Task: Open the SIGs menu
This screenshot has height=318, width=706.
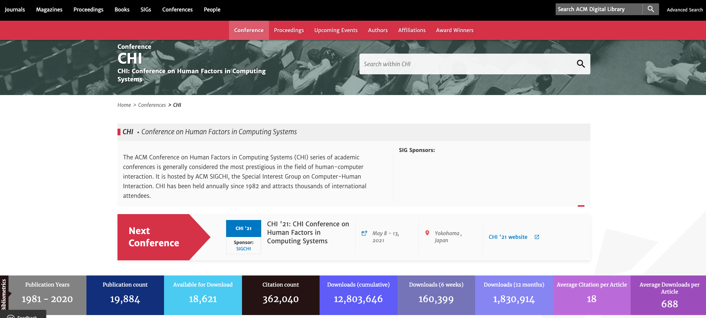Action: [x=146, y=10]
